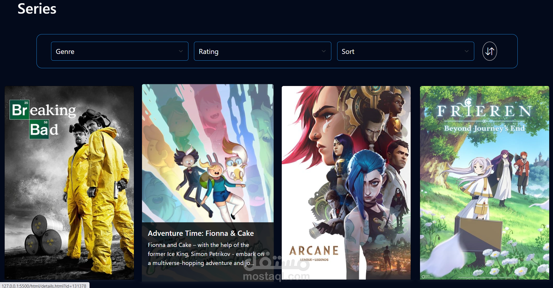
Task: Expand the Sort chevron arrow
Action: [x=467, y=51]
